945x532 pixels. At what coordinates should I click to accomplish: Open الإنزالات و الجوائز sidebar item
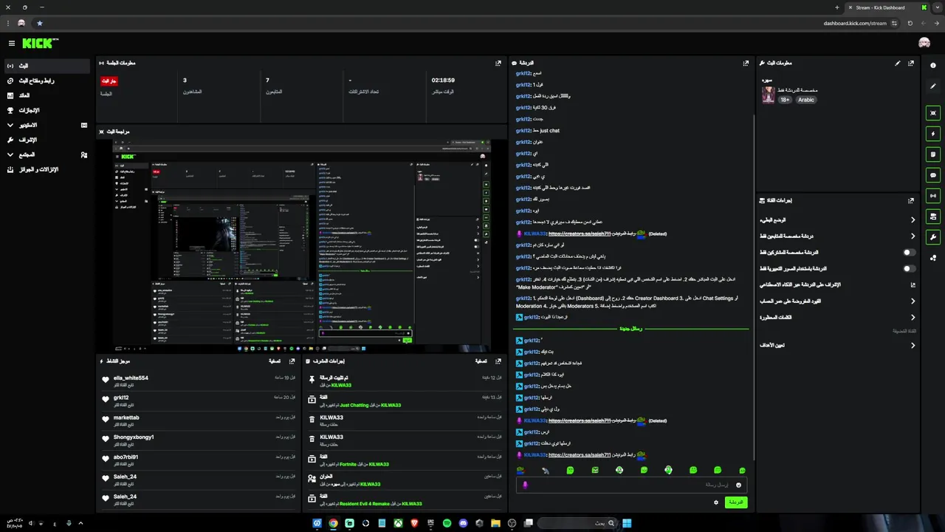(x=47, y=169)
